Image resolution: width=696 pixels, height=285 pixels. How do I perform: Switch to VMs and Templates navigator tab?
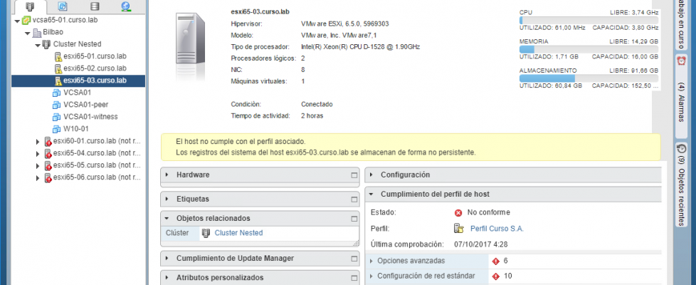tap(63, 6)
